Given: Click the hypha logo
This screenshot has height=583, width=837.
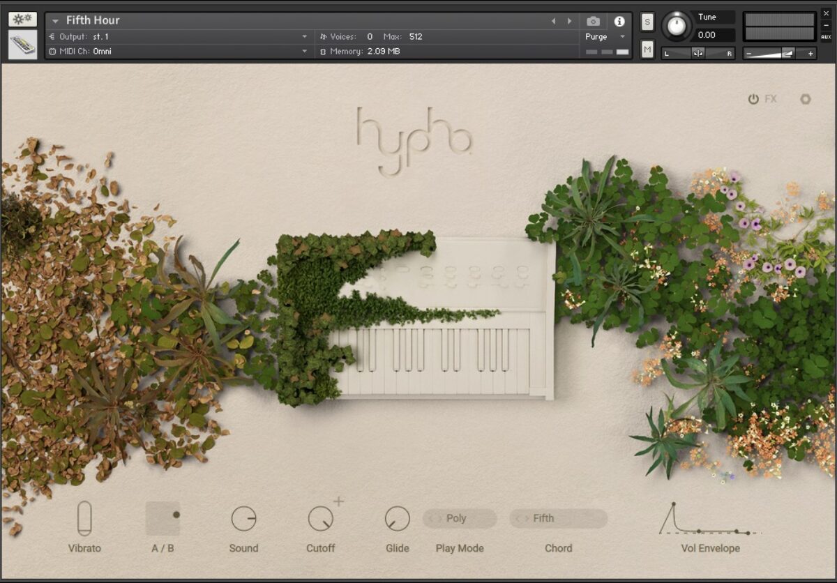Looking at the screenshot, I should click(x=414, y=141).
